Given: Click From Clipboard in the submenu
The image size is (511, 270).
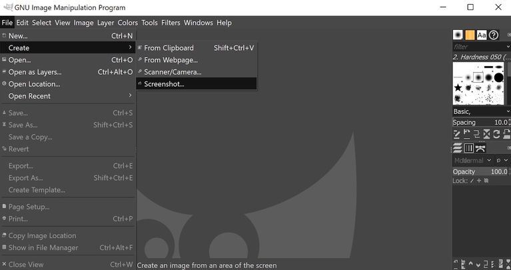Looking at the screenshot, I should click(x=169, y=48).
